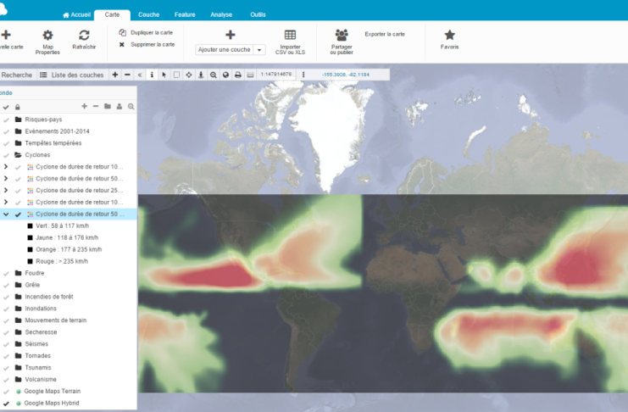Click the zoom-in plus on map toolbar
Viewport: 628px width, 412px height.
pyautogui.click(x=115, y=75)
